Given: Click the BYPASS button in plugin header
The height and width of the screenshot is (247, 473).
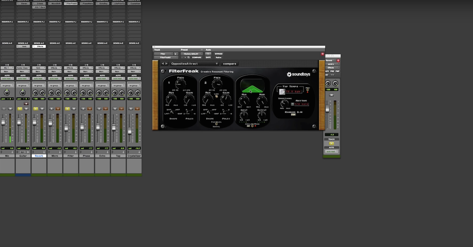Looking at the screenshot, I should coord(219,53).
